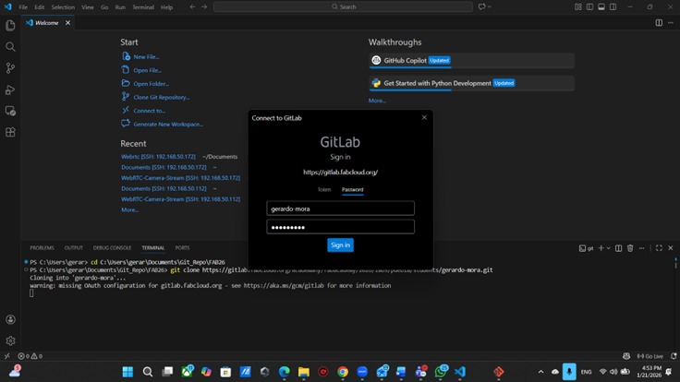Click the Open Folder link
Screen dimensions: 680x382
click(x=152, y=84)
